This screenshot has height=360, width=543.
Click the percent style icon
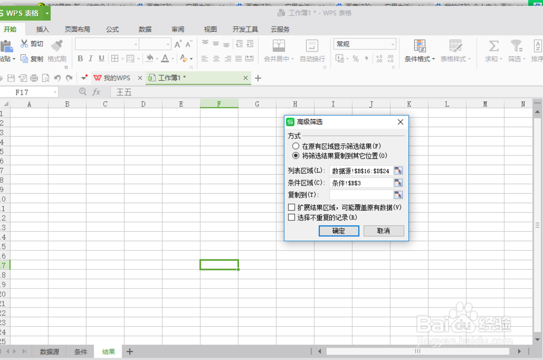click(x=356, y=59)
